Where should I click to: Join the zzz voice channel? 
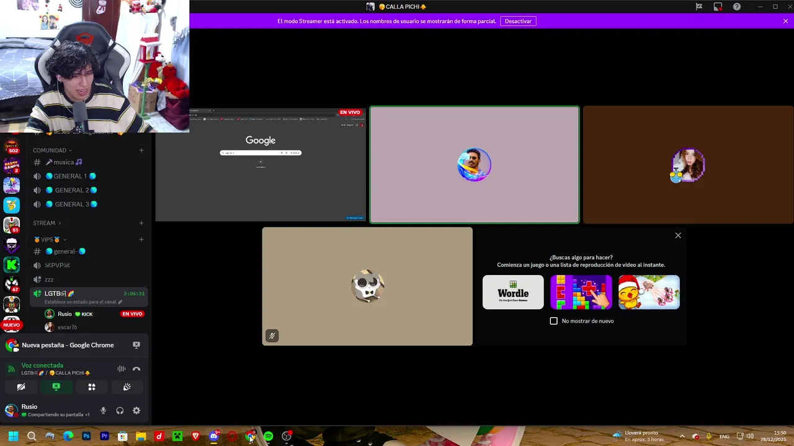(x=89, y=279)
